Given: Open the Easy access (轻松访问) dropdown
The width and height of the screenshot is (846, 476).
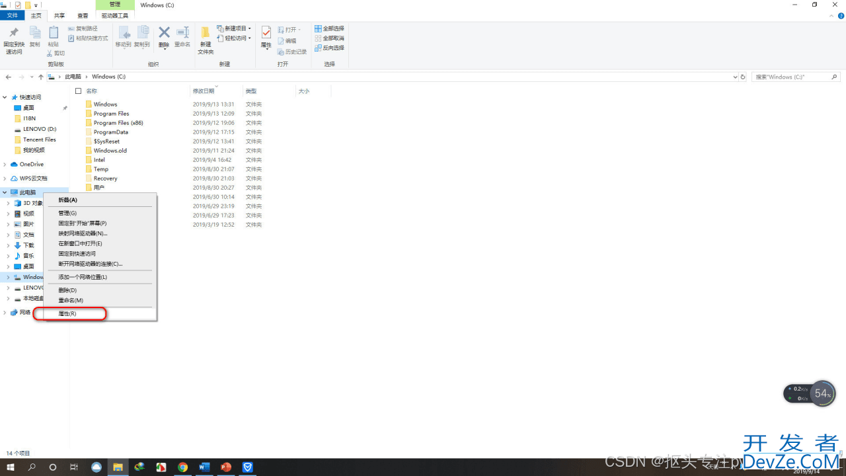Looking at the screenshot, I should click(234, 38).
